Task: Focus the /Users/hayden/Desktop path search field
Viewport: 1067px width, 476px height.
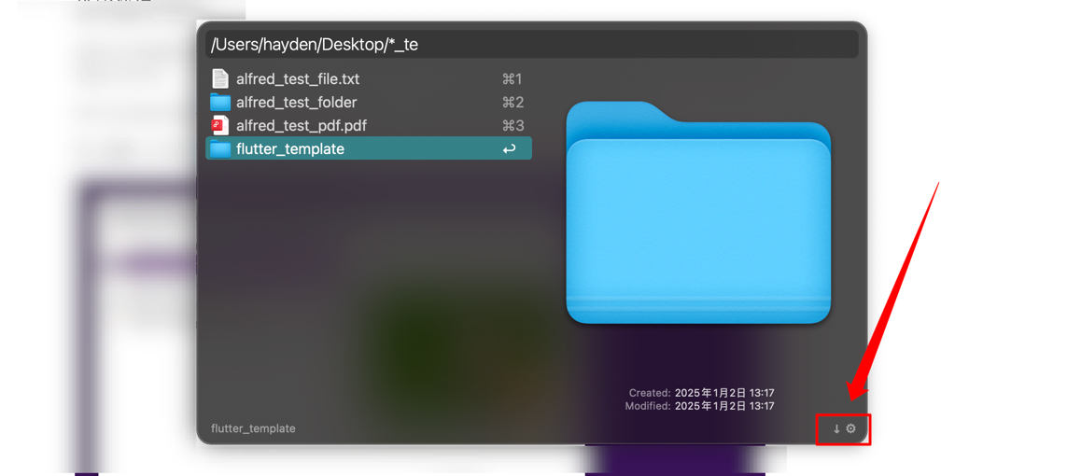Action: 532,45
